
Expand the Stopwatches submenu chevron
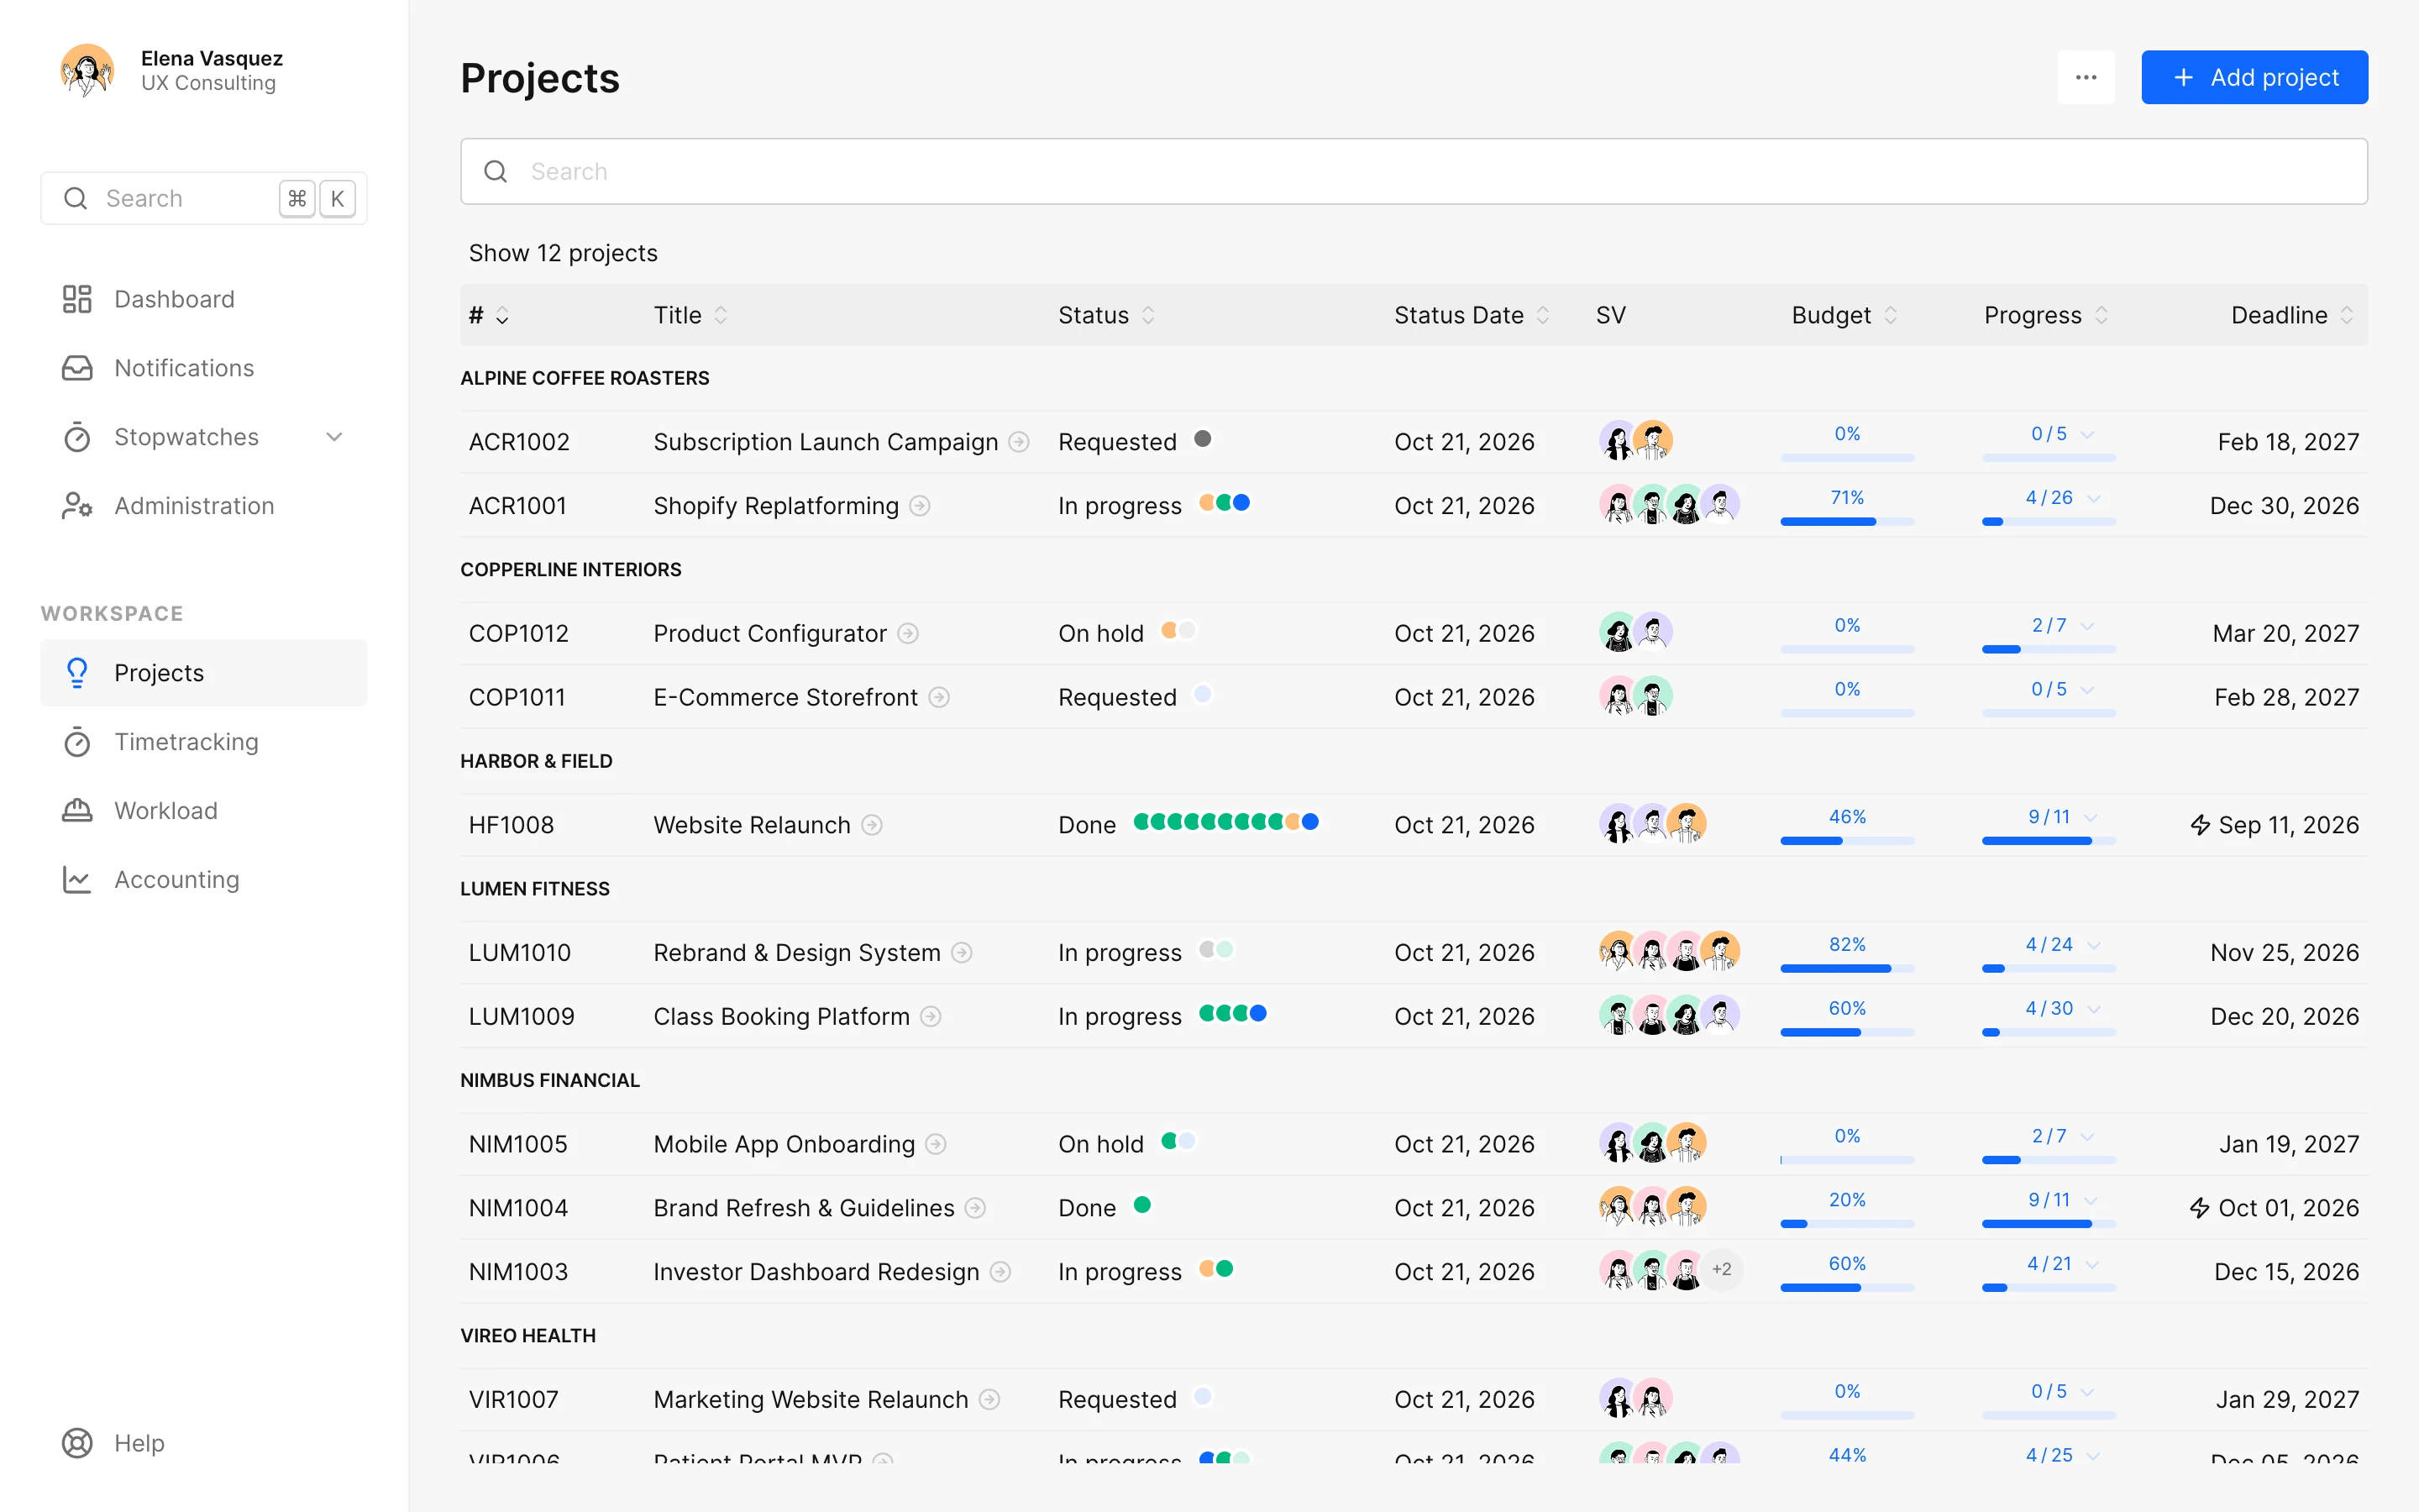point(335,437)
